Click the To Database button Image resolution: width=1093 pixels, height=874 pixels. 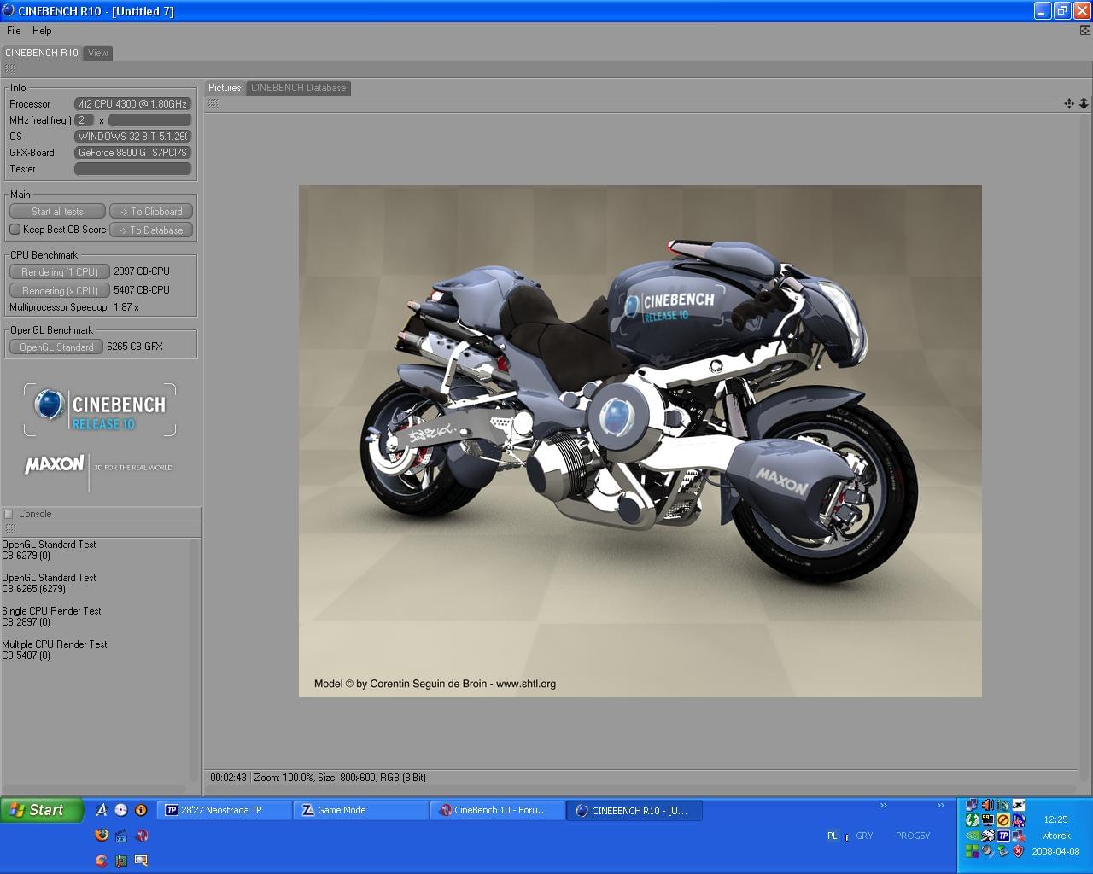click(151, 230)
